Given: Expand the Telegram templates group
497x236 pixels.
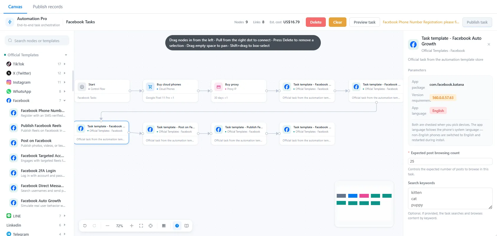Looking at the screenshot, I should pos(65,234).
